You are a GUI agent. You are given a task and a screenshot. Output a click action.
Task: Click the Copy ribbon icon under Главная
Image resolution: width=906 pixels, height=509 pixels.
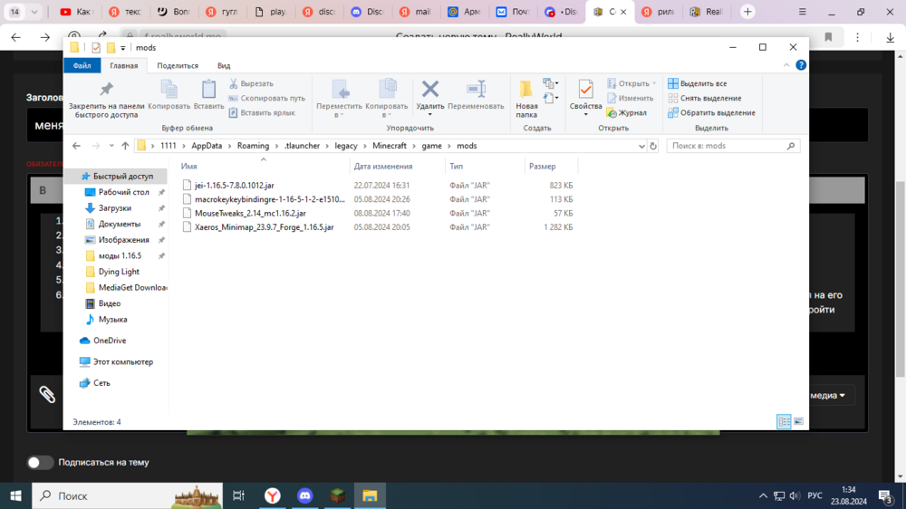[169, 95]
